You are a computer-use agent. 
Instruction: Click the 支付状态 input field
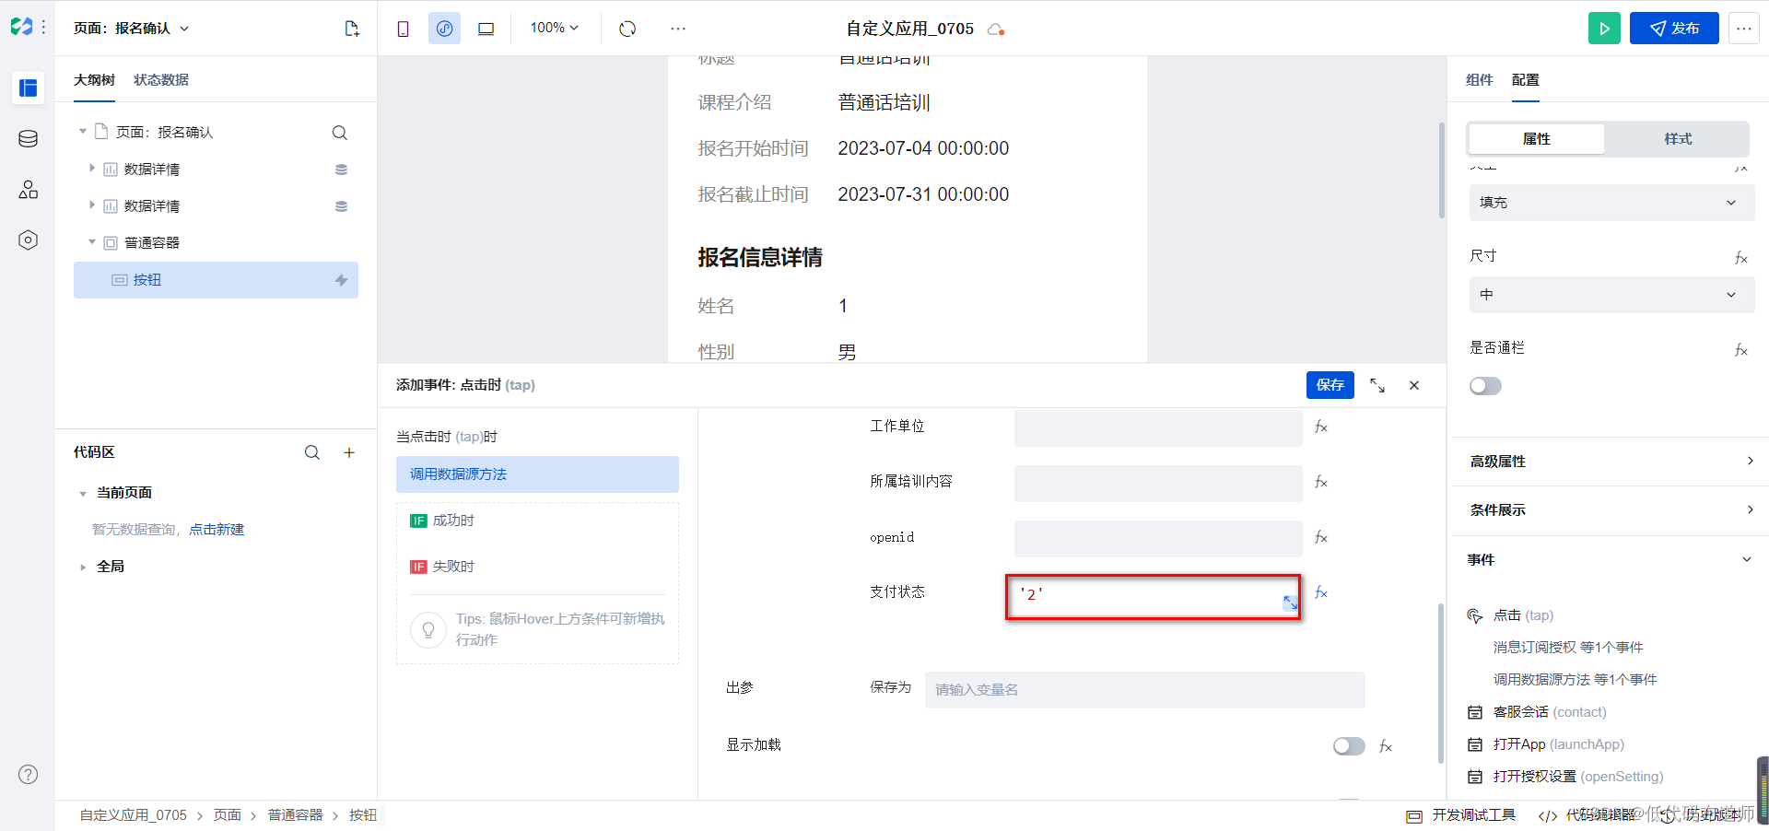tap(1153, 597)
